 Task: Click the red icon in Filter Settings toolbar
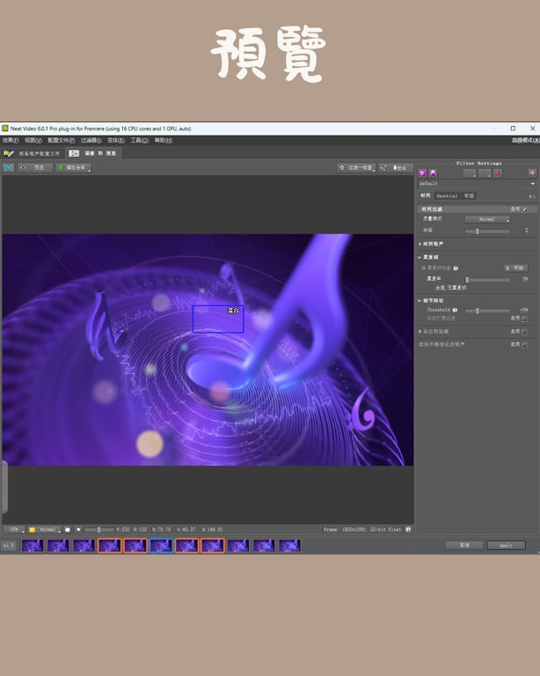(x=499, y=173)
